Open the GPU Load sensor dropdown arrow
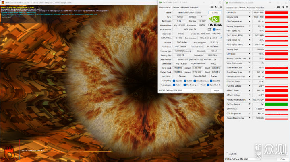Image resolution: width=290 pixels, height=162 pixels. (249, 54)
